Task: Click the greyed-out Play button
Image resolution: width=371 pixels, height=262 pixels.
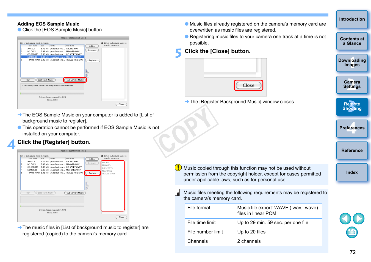Action: (28, 193)
